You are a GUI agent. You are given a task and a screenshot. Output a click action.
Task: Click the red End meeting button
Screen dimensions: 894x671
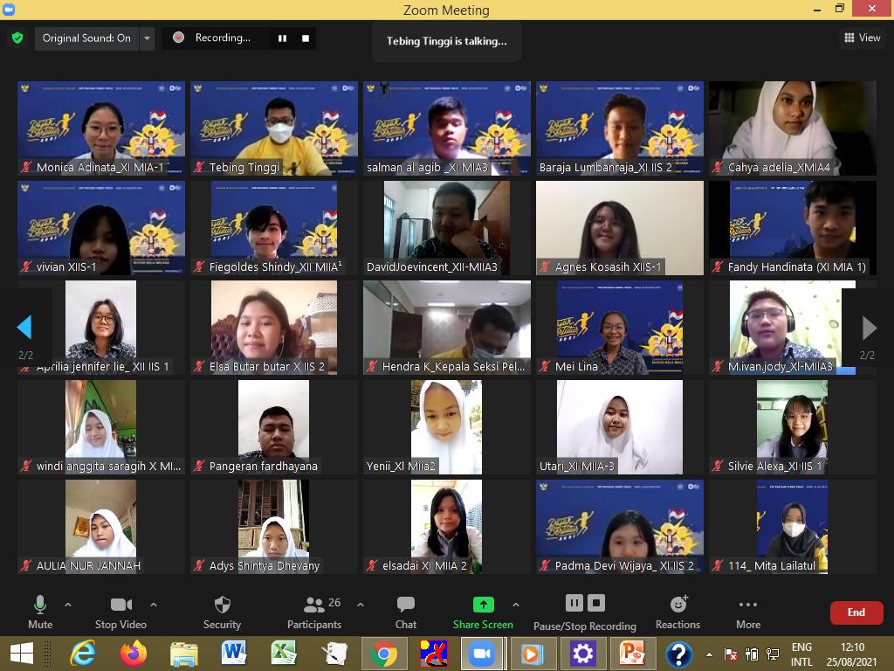point(856,612)
